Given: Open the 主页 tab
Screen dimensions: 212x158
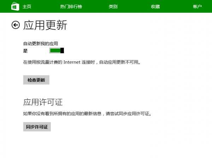Looking at the screenshot, I should [x=27, y=6].
